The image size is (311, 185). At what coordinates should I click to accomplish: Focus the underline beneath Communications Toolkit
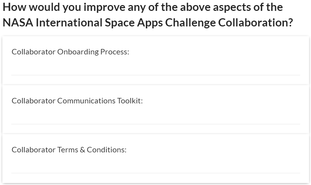click(x=156, y=123)
